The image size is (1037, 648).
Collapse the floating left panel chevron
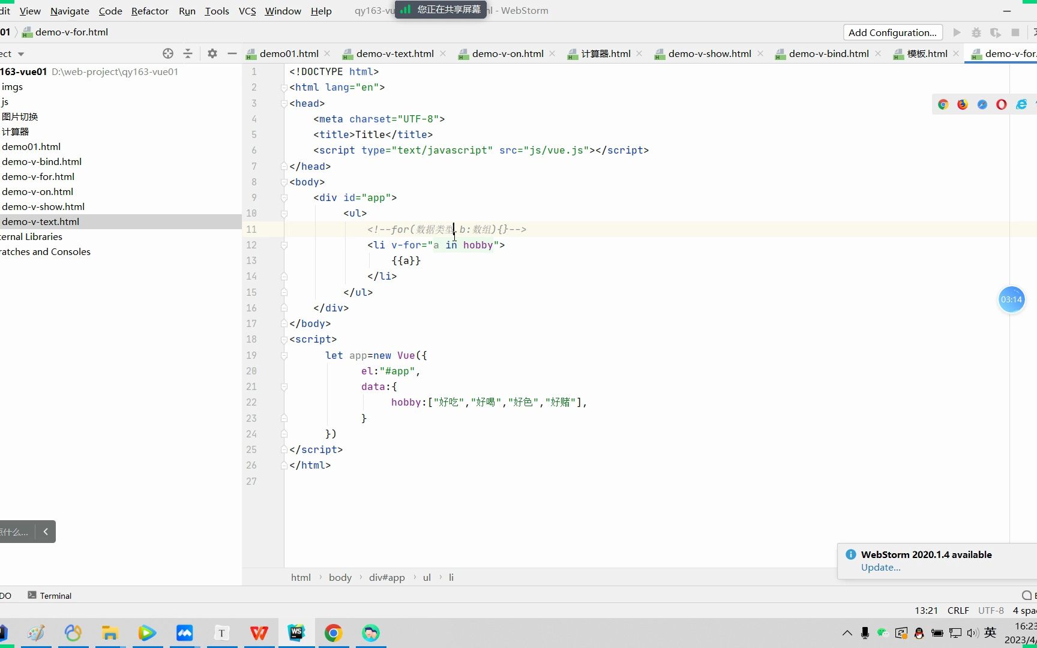click(x=46, y=532)
